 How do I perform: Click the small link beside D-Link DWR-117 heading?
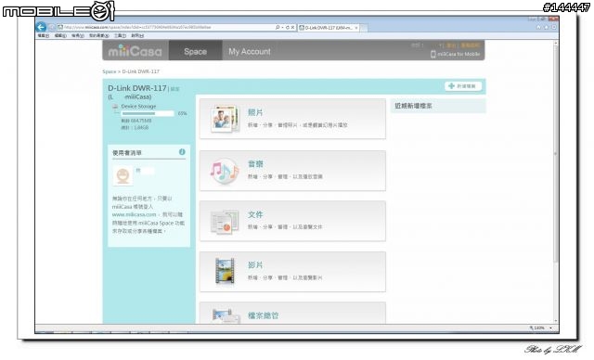174,89
